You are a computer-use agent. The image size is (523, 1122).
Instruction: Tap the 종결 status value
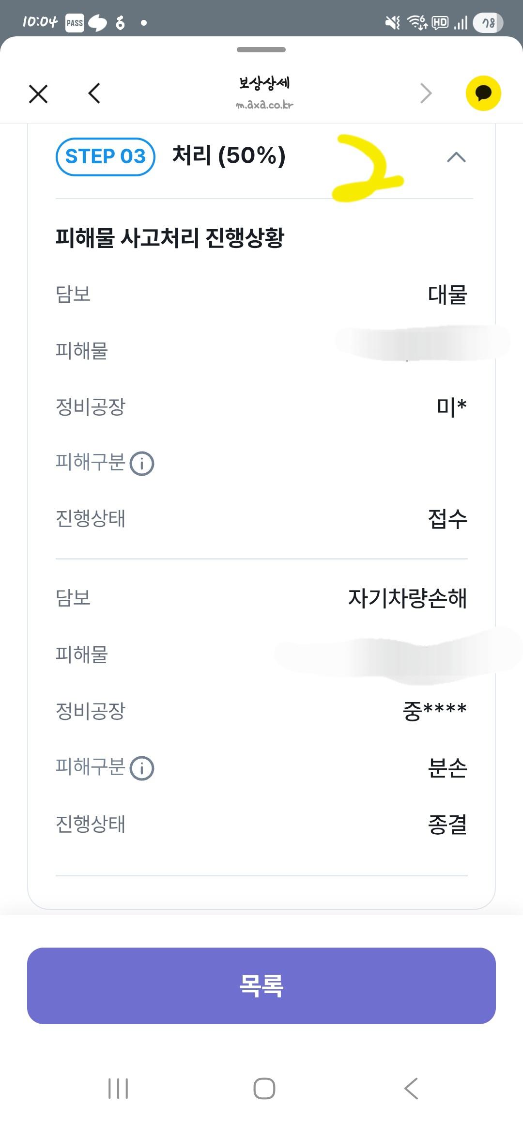click(448, 824)
